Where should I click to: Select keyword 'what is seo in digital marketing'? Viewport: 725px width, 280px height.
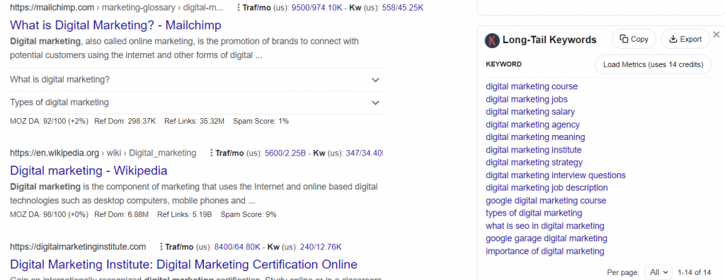coord(545,226)
